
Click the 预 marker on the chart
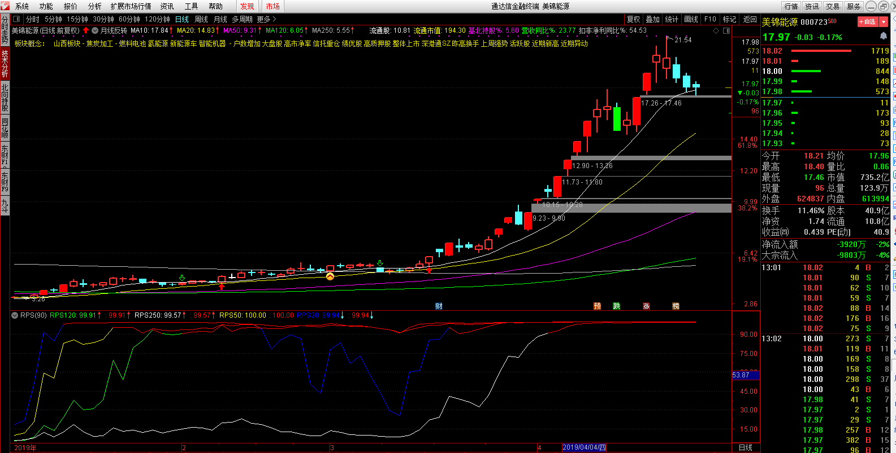(597, 306)
